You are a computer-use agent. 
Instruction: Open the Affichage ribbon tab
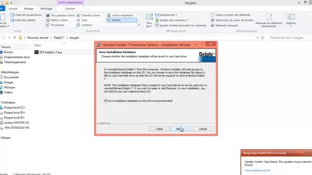[46, 9]
